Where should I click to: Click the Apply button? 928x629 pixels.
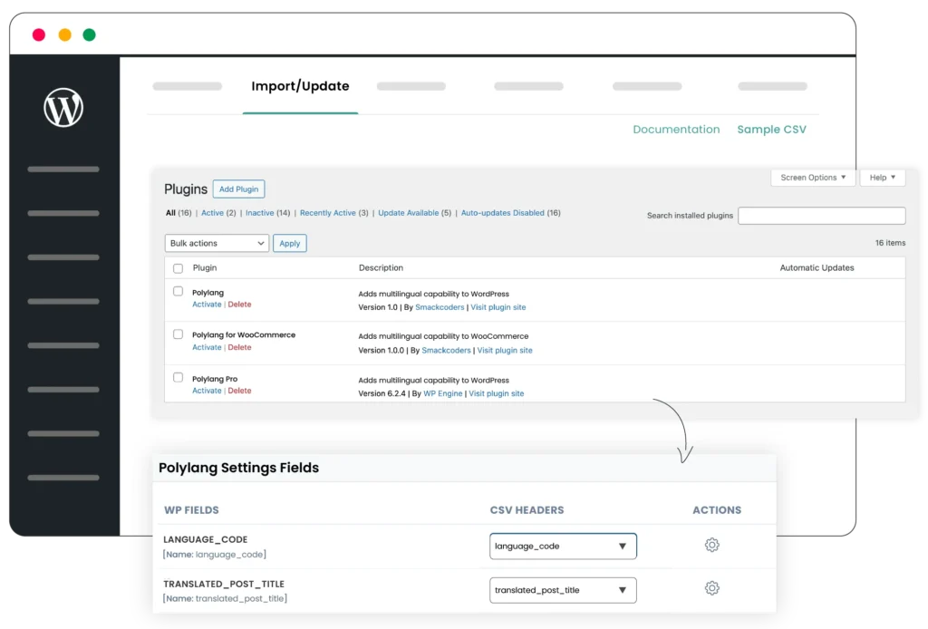coord(290,243)
